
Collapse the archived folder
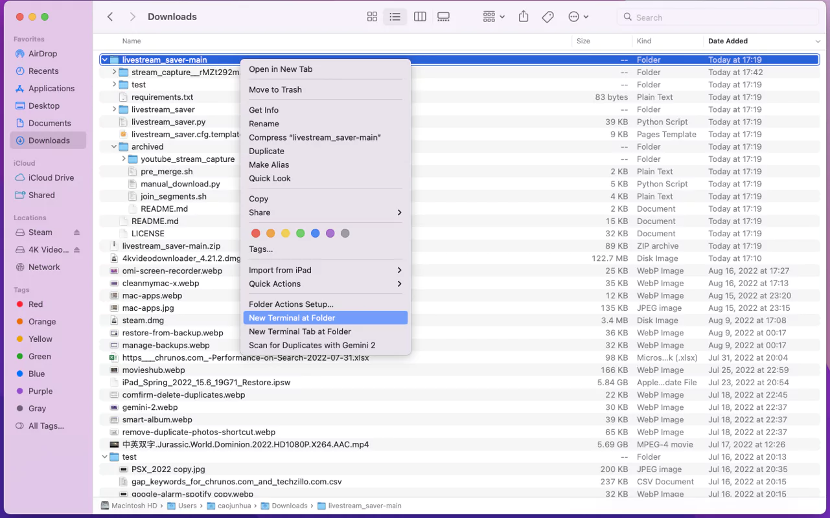114,147
